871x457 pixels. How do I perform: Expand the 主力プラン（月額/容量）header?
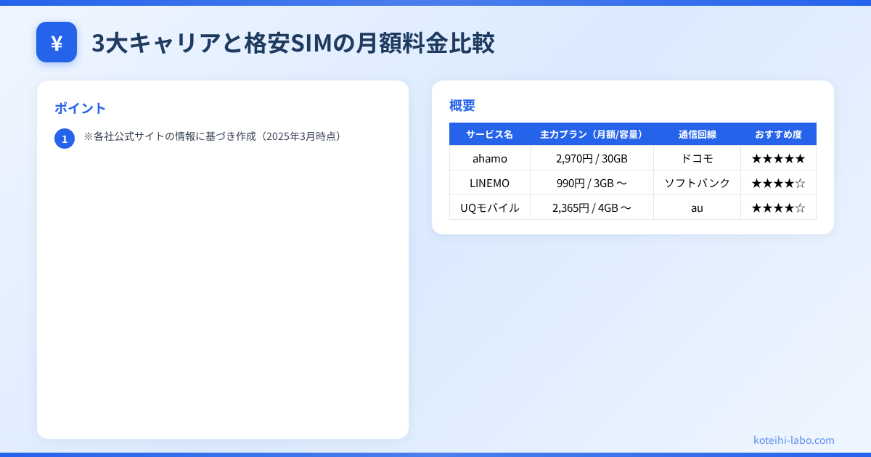tap(592, 133)
